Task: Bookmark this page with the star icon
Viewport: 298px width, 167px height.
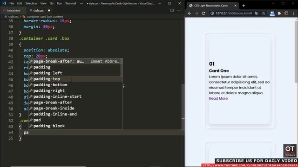Action: [264, 13]
